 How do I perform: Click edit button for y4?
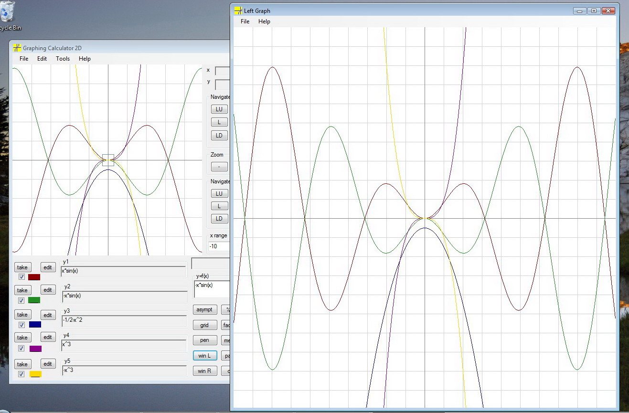[47, 338]
